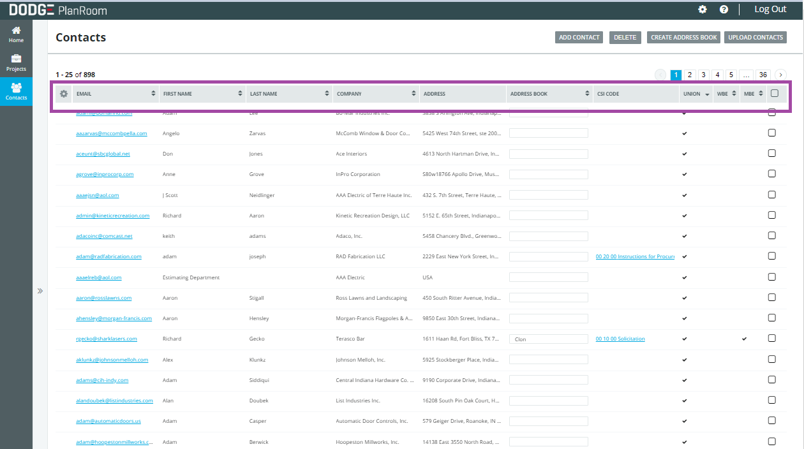Toggle the select-all checkbox in table header
Viewport: 804px width, 449px height.
(x=775, y=93)
